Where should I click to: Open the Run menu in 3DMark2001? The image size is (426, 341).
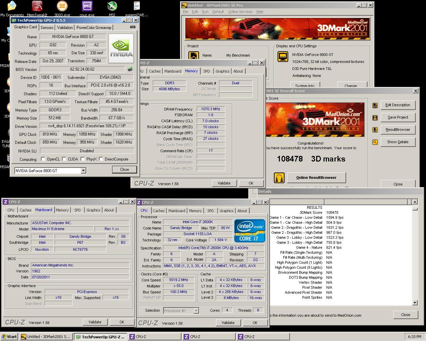pyautogui.click(x=205, y=12)
